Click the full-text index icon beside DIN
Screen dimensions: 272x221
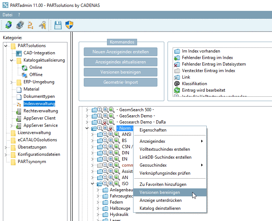point(105,153)
